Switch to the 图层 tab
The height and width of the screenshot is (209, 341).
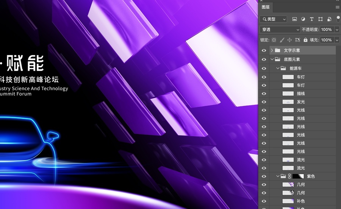(x=266, y=7)
